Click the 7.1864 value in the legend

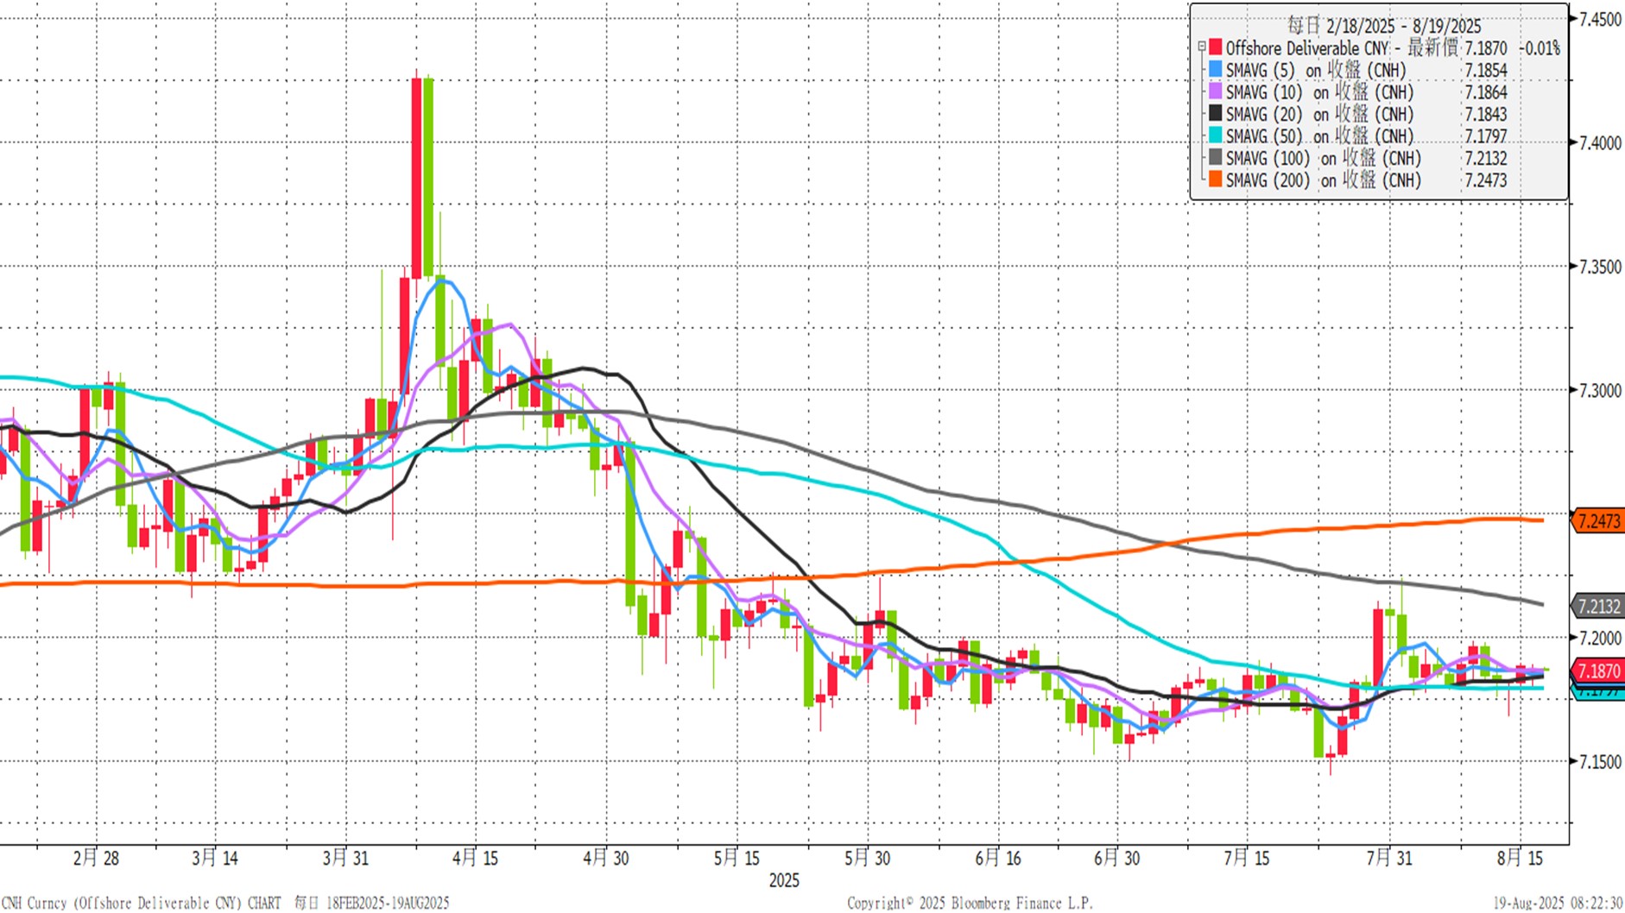click(x=1486, y=92)
